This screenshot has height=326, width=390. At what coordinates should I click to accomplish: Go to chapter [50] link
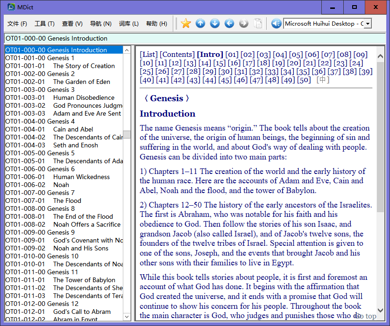pyautogui.click(x=304, y=80)
